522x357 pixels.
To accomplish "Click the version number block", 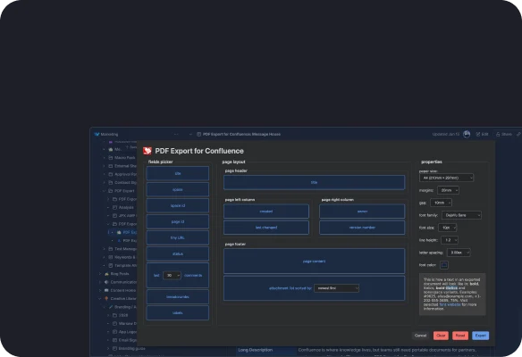I will [362, 228].
